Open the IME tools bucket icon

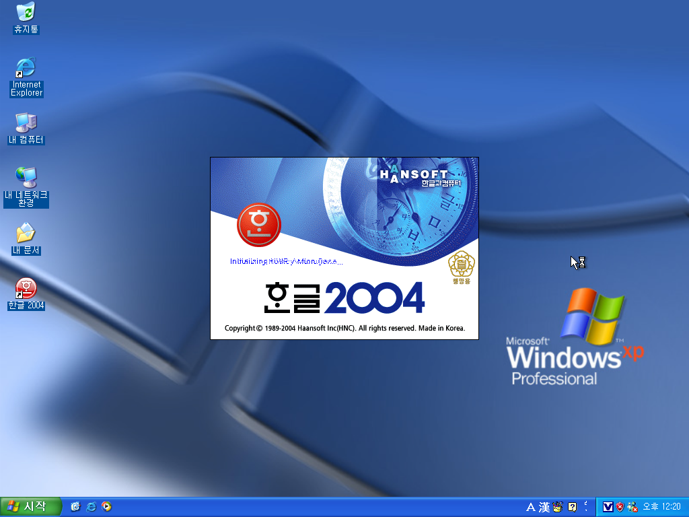[x=558, y=508]
